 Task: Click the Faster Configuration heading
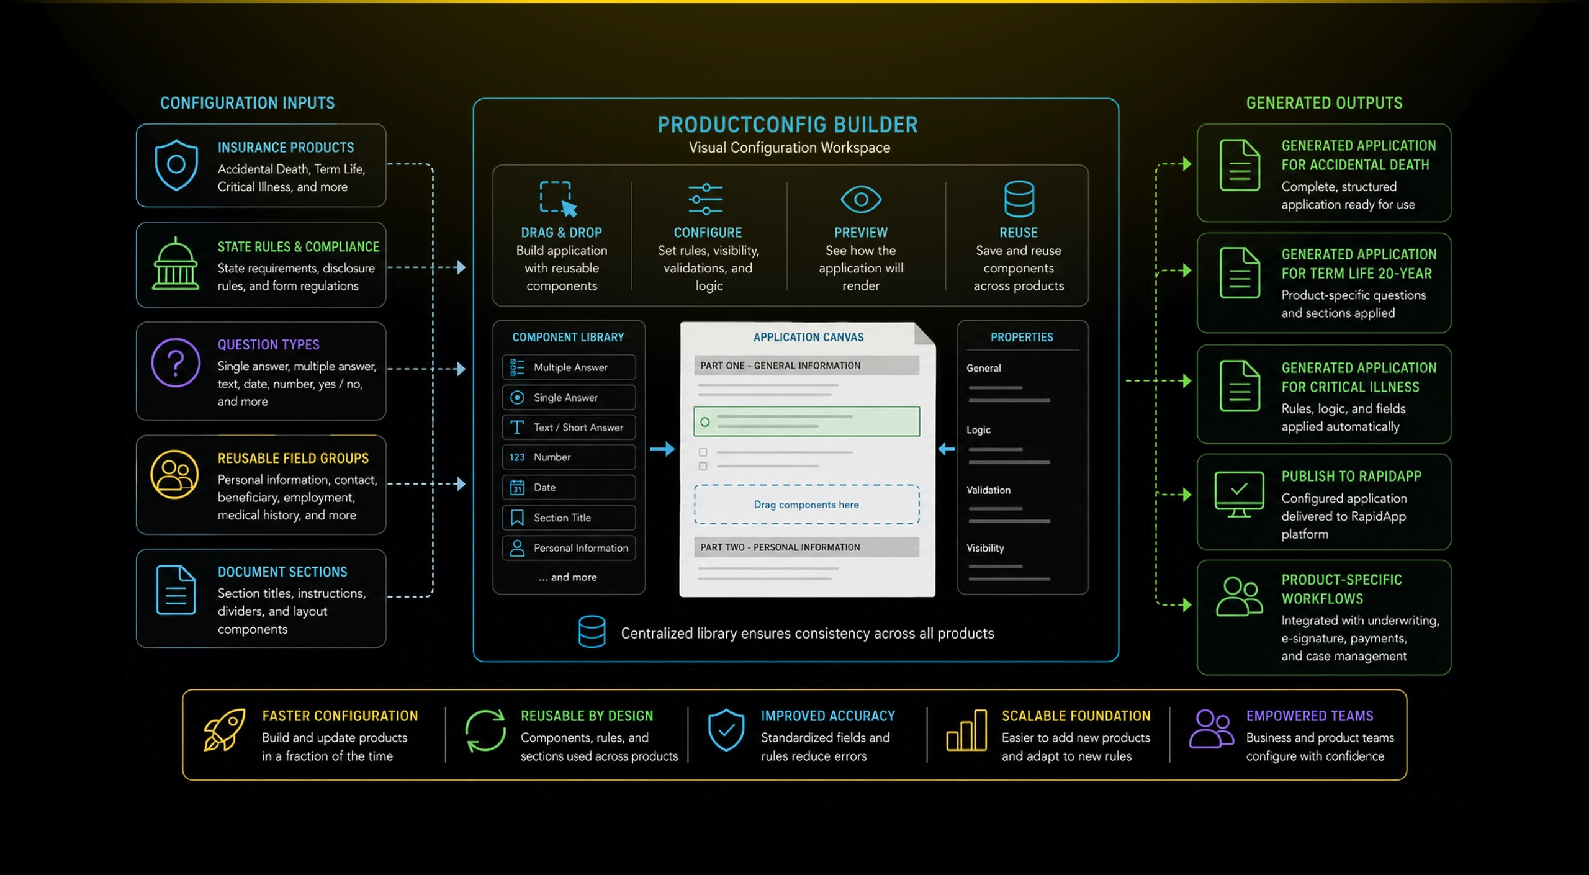340,716
